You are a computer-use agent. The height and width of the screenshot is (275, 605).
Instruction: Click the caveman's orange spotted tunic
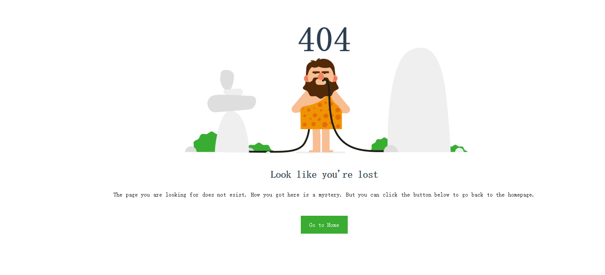(321, 114)
